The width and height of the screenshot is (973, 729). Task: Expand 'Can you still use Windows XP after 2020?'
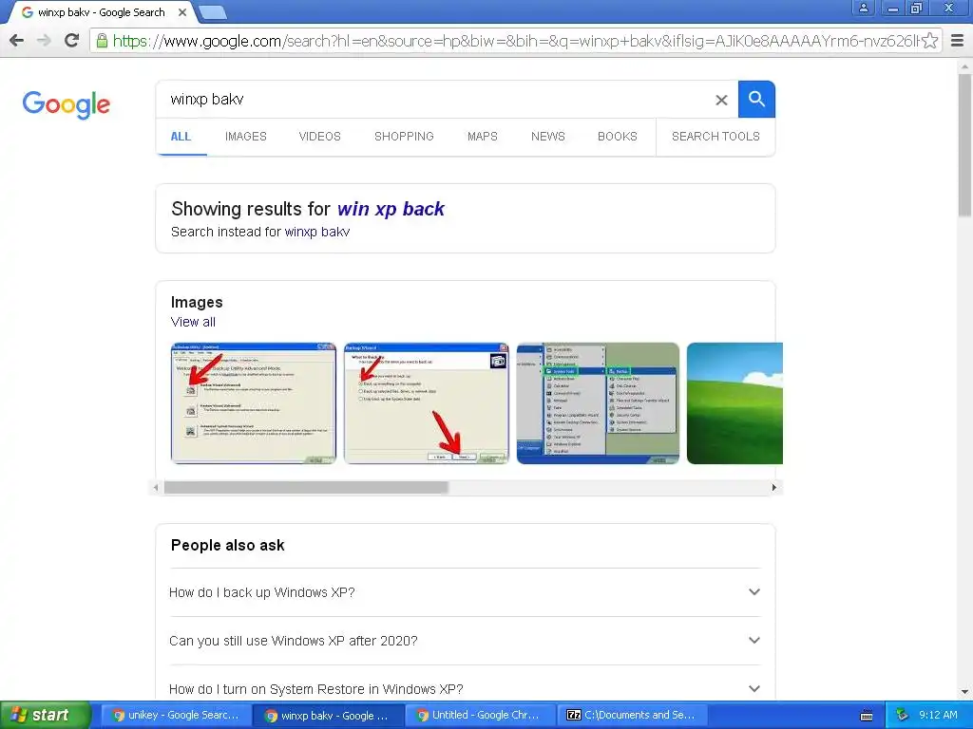point(465,641)
